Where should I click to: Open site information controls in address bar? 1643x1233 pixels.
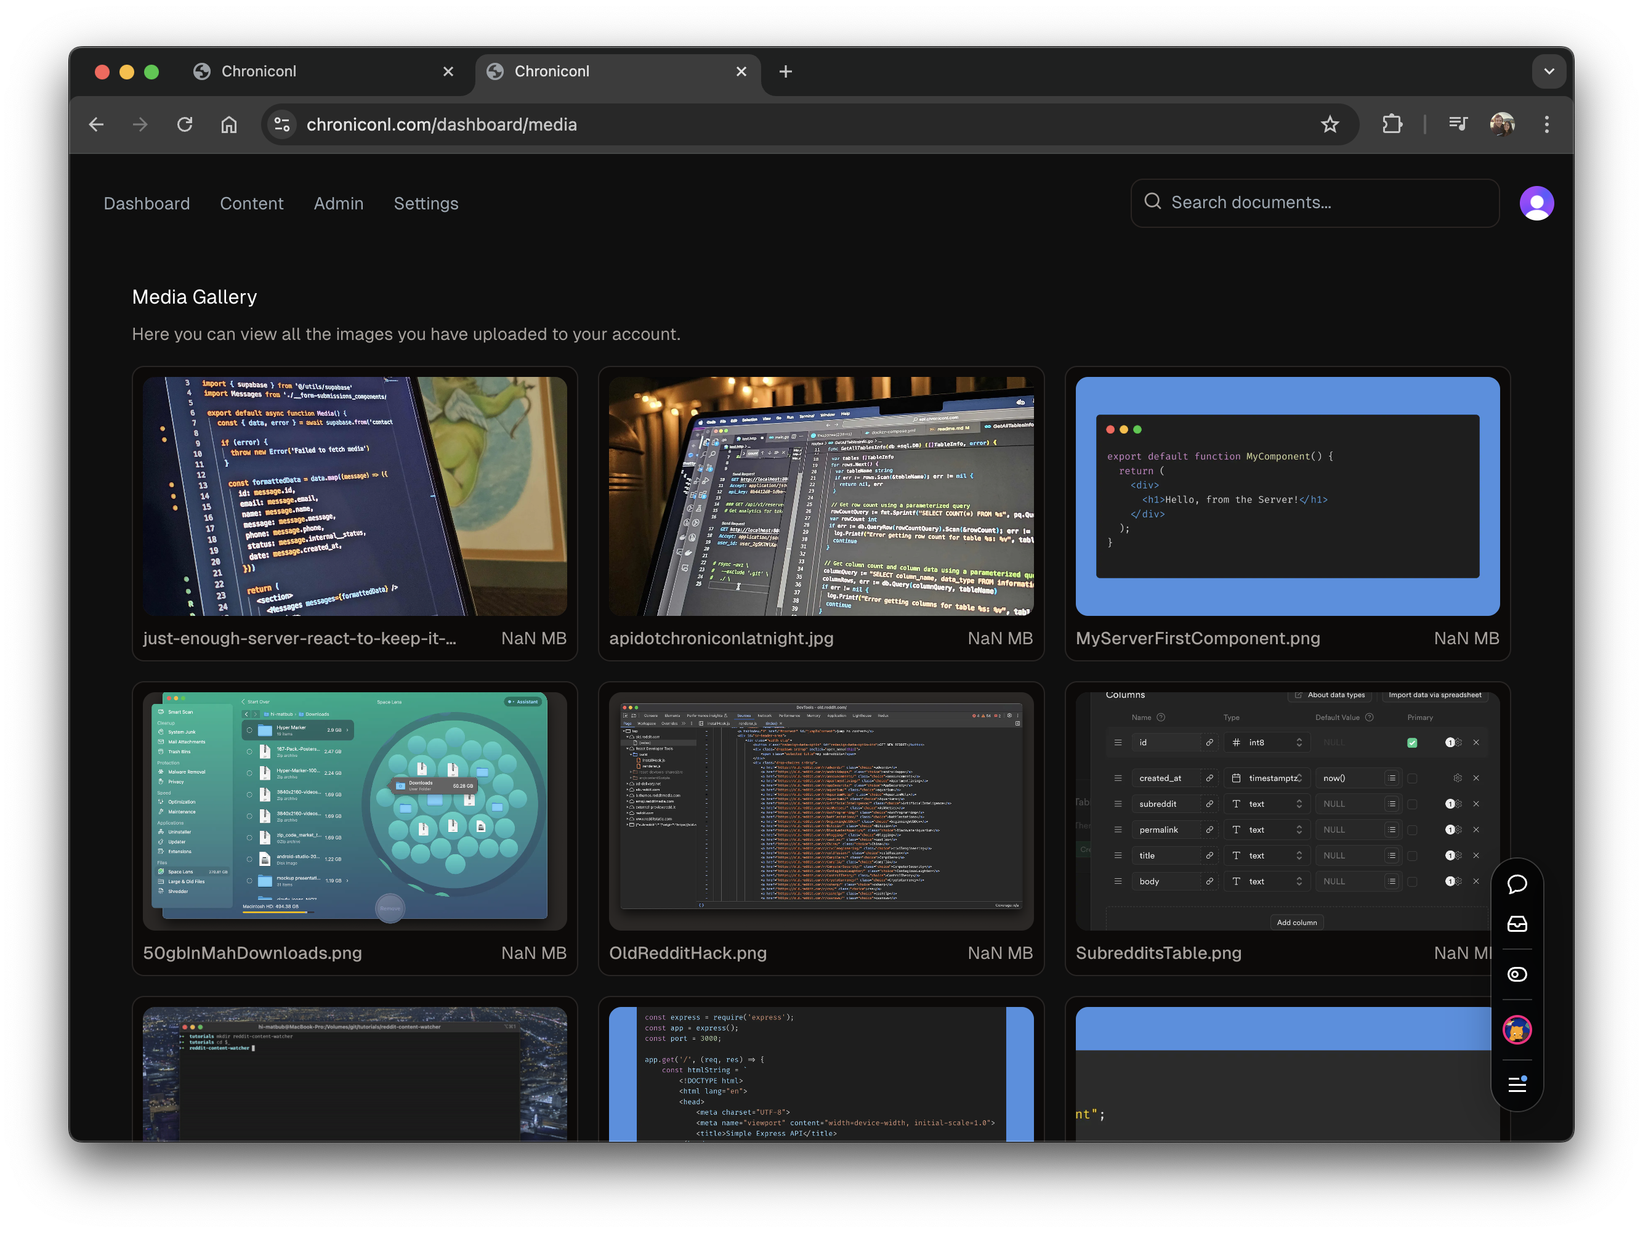pos(282,125)
